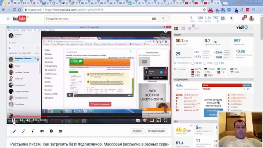Image resolution: width=263 pixels, height=148 pixels.
Task: Select vidIQ grid overview tab
Action: [176, 28]
